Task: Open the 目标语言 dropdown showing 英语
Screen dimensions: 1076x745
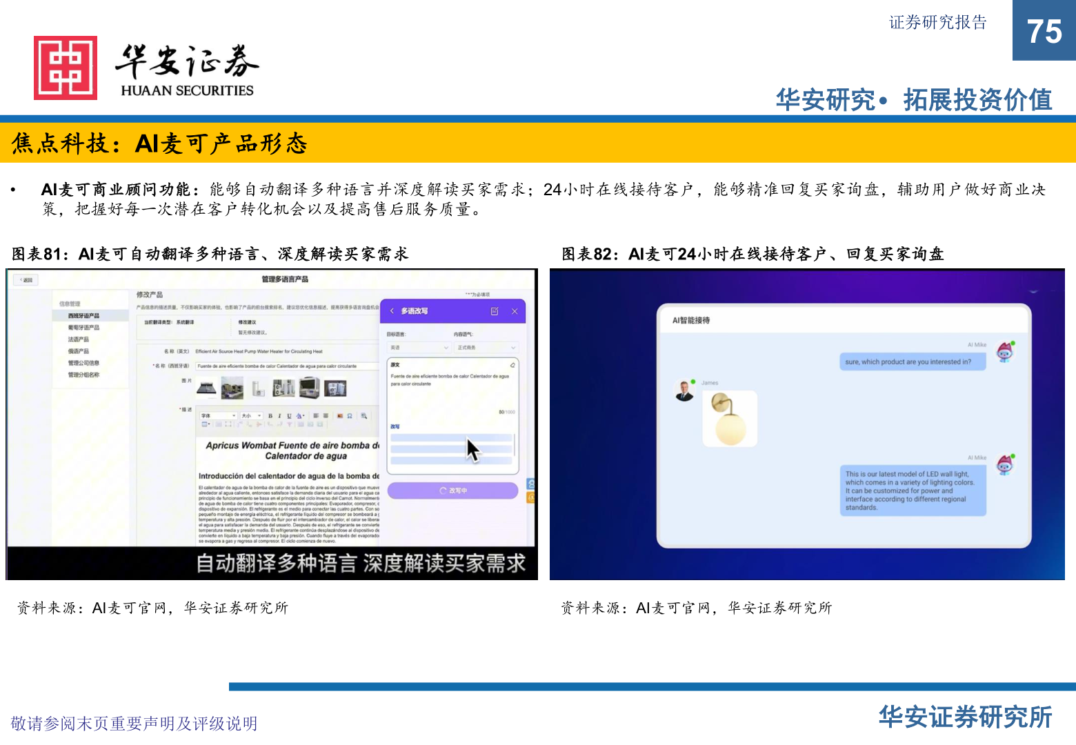Action: (419, 348)
